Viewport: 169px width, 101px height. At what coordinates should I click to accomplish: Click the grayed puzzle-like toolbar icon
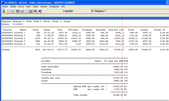pos(26,11)
